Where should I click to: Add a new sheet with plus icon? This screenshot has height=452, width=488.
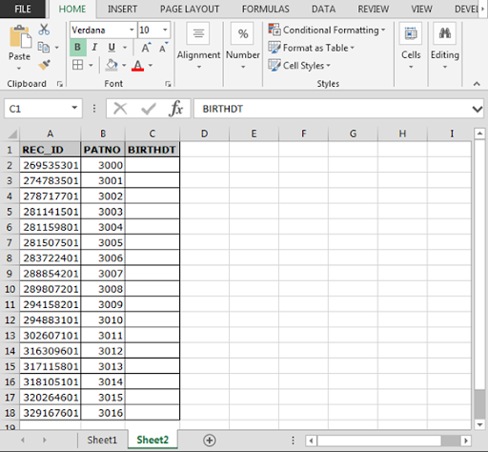(210, 441)
